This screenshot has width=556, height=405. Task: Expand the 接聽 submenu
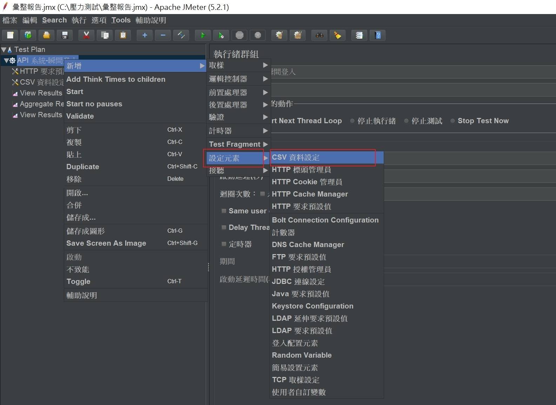(x=239, y=171)
